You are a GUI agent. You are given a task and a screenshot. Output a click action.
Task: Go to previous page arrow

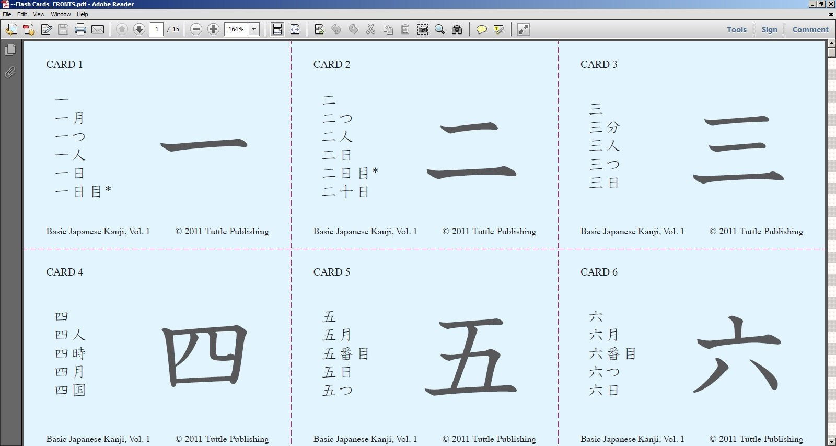pyautogui.click(x=122, y=29)
